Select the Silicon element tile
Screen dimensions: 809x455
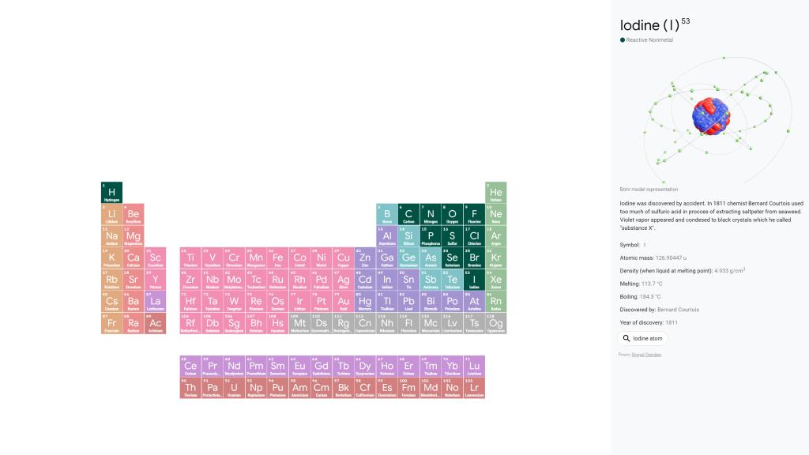click(x=408, y=236)
